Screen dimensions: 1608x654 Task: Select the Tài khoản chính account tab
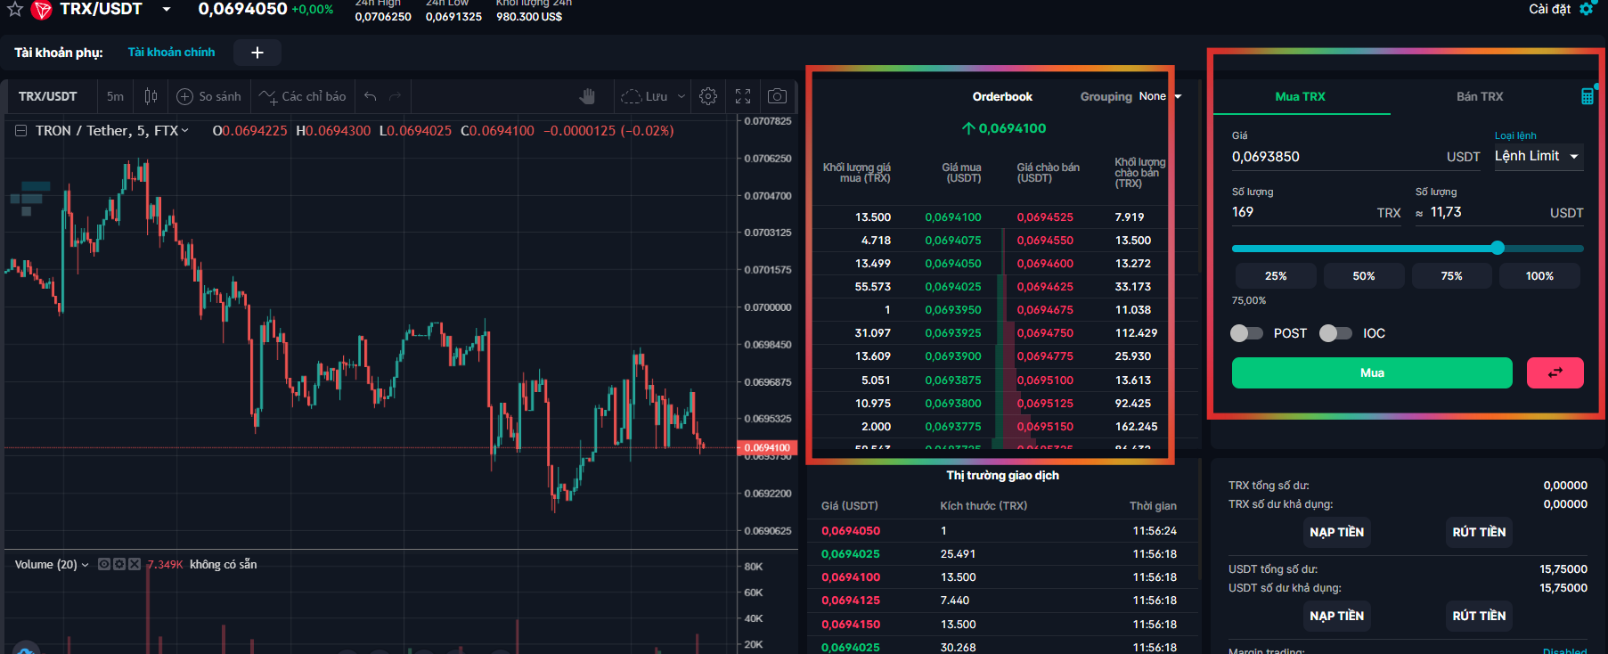(x=171, y=53)
